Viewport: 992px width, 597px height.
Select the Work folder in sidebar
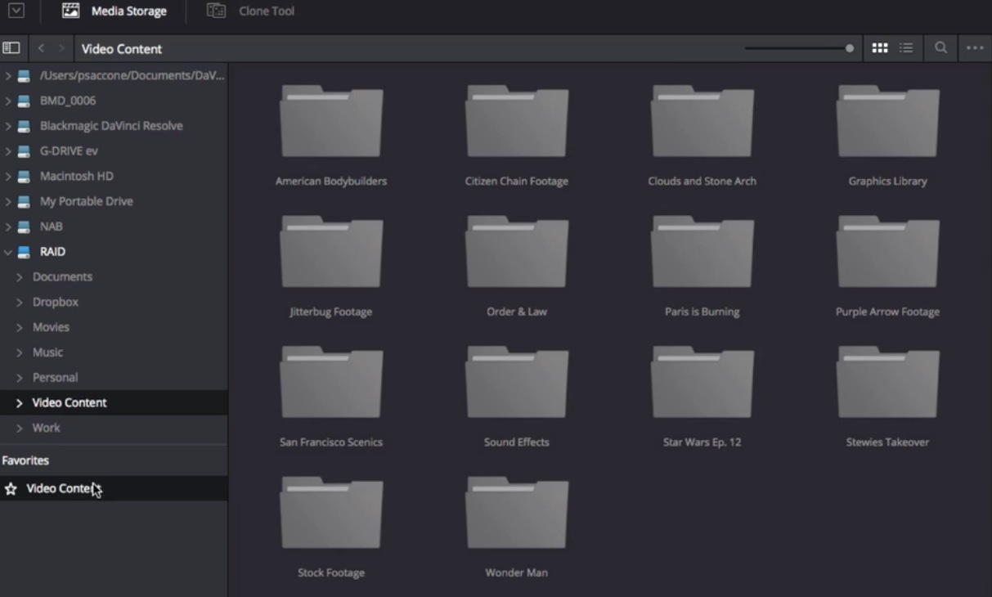[47, 427]
